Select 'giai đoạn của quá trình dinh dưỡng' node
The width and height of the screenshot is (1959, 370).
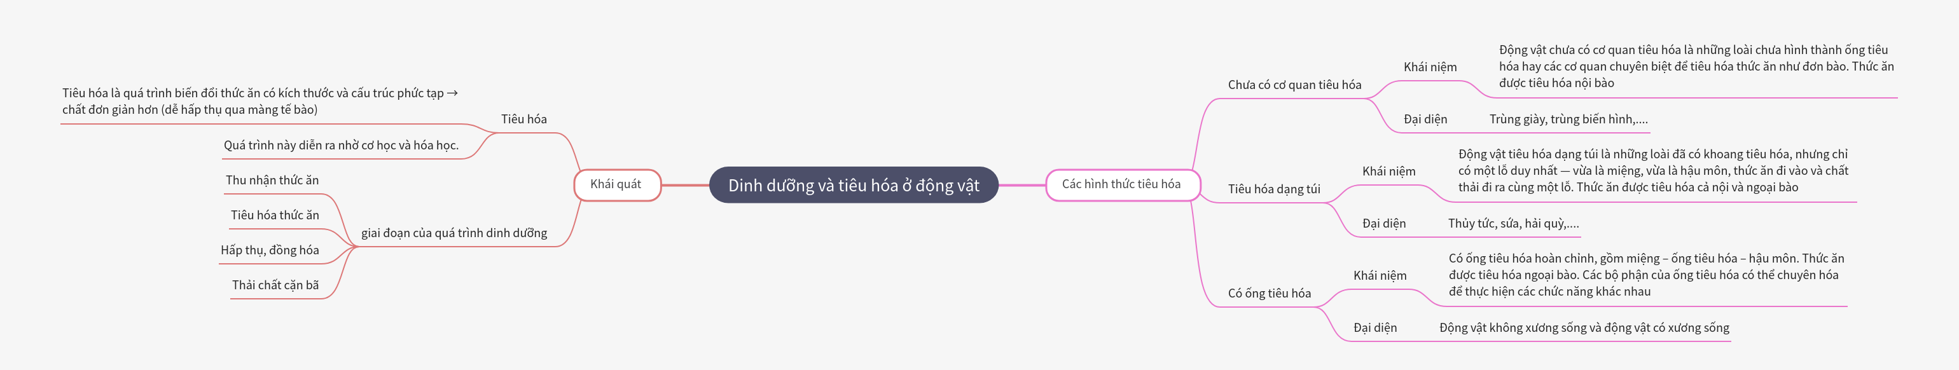(454, 233)
